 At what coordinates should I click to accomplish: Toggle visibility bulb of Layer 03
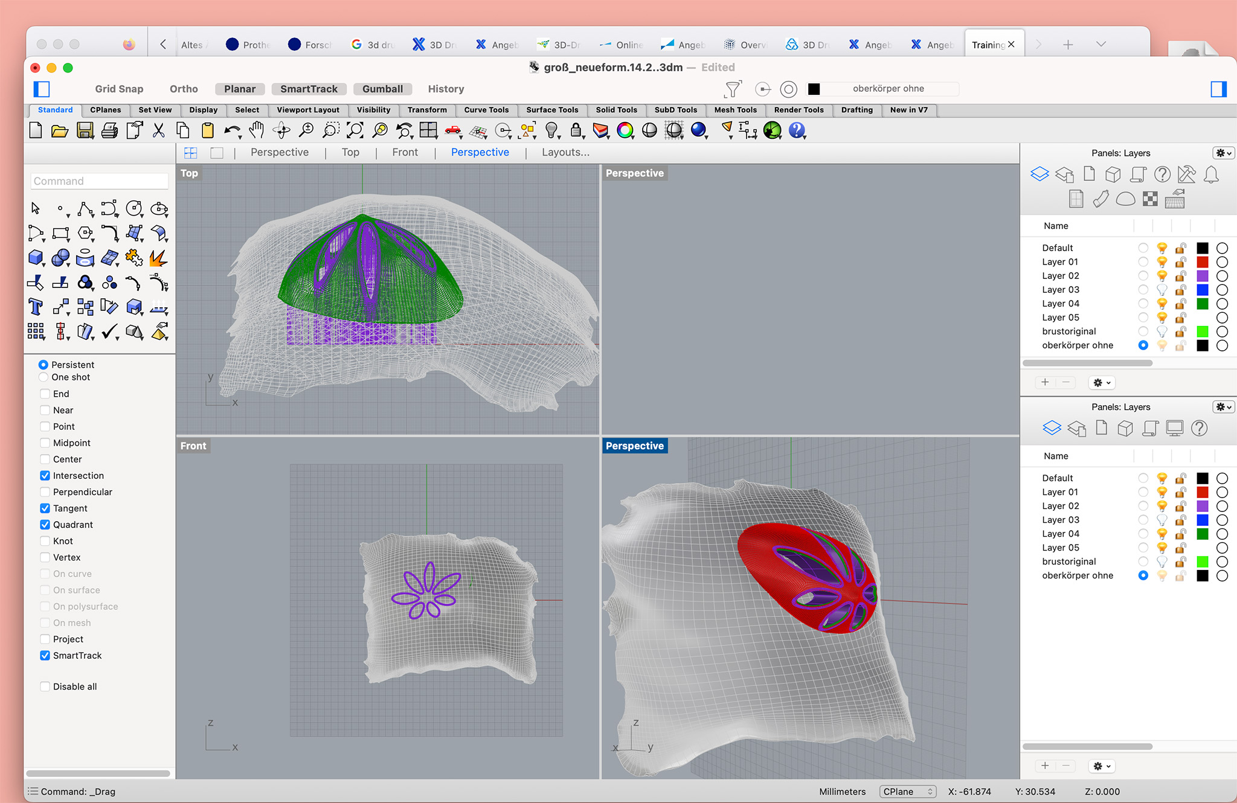(1161, 290)
